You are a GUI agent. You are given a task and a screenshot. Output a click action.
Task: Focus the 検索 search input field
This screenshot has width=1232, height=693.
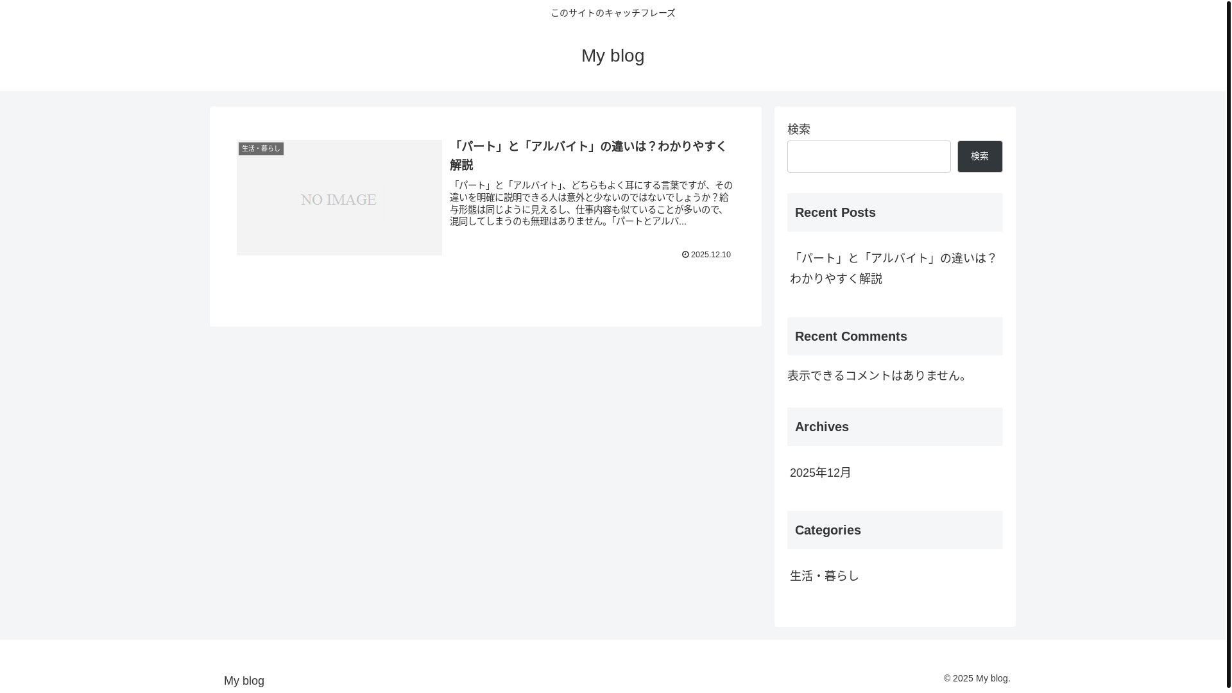(869, 157)
